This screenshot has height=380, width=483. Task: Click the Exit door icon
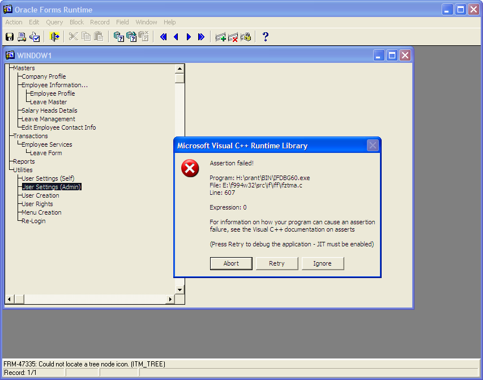pos(55,37)
